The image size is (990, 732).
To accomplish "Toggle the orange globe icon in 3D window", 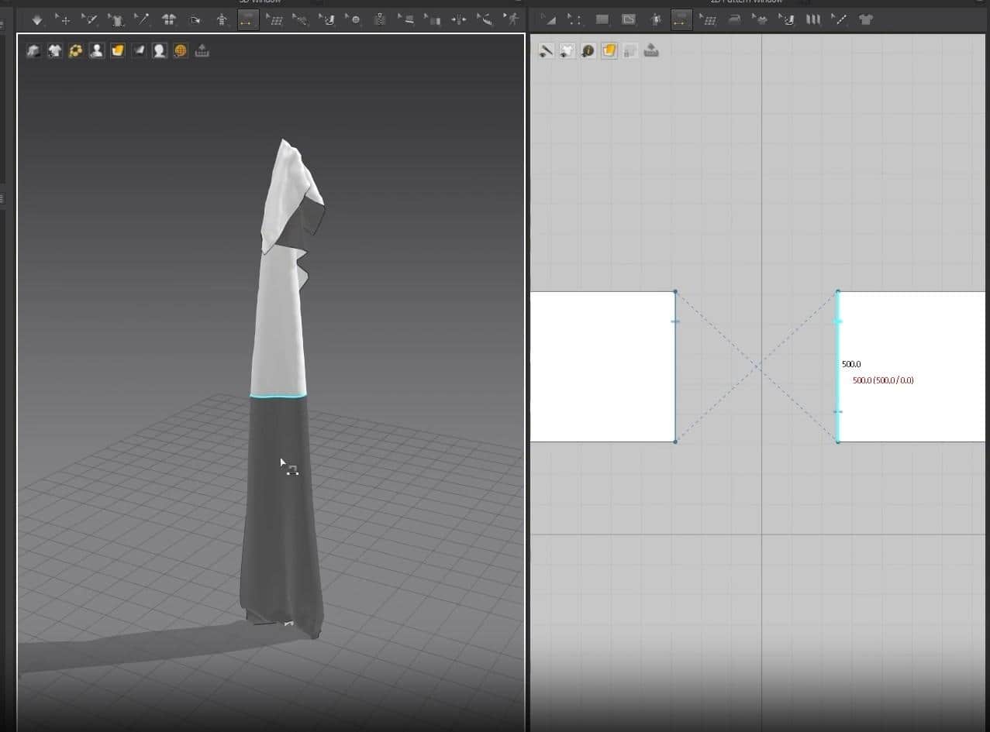I will tap(181, 51).
